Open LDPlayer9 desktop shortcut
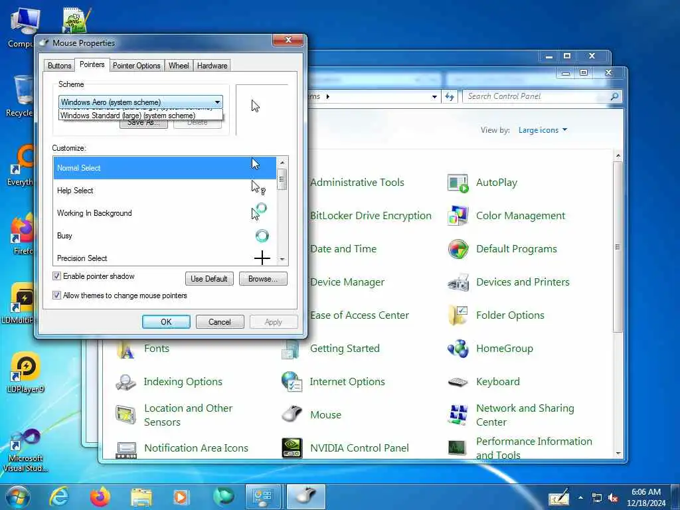Image resolution: width=680 pixels, height=510 pixels. 25,372
